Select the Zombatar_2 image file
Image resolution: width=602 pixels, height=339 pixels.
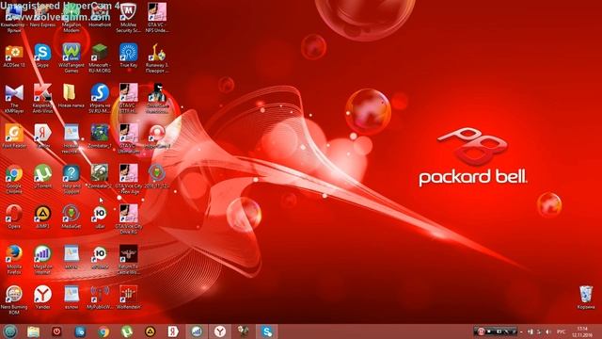pyautogui.click(x=100, y=177)
